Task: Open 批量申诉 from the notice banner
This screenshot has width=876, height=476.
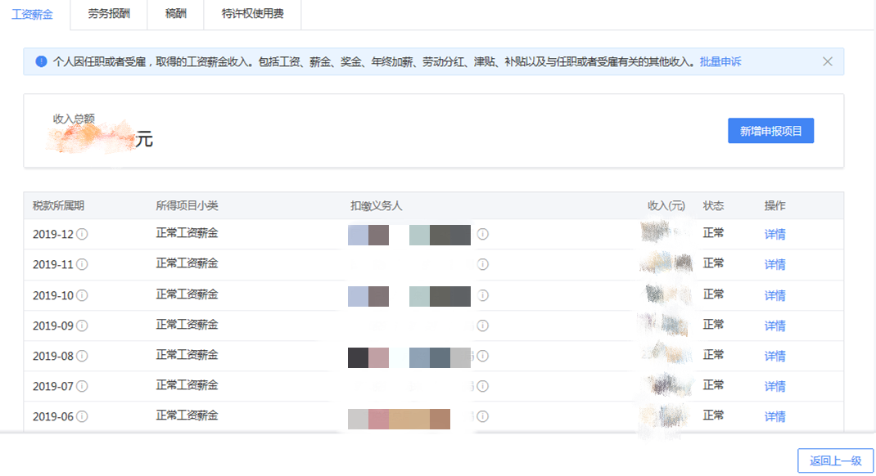Action: click(720, 61)
